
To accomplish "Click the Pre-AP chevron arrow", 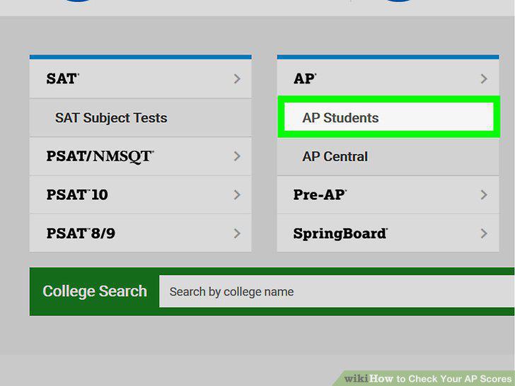I will pyautogui.click(x=484, y=195).
